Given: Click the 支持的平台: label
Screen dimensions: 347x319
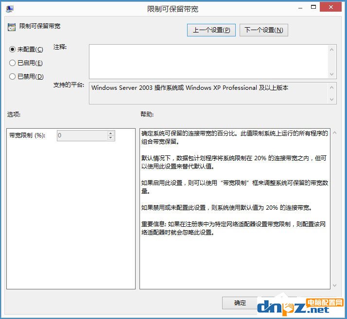Looking at the screenshot, I should pos(69,84).
